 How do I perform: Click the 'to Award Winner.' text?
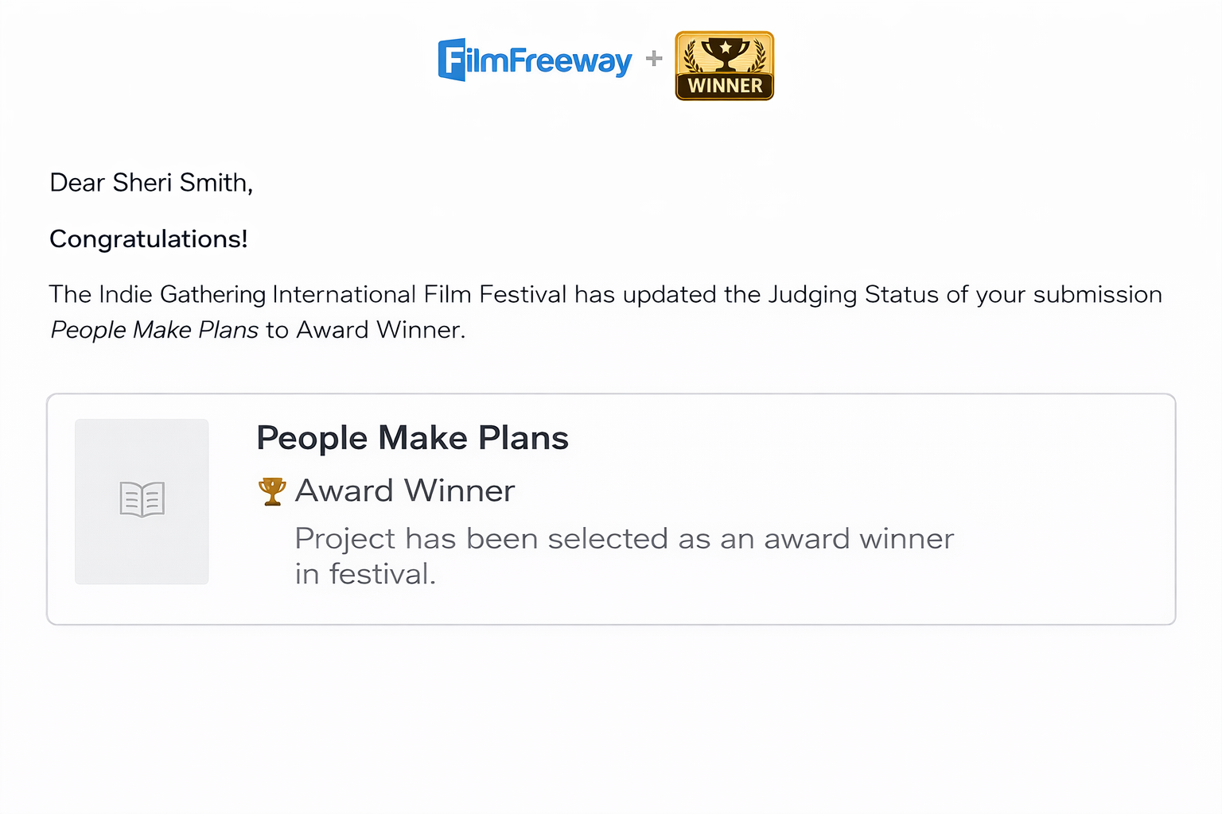365,330
